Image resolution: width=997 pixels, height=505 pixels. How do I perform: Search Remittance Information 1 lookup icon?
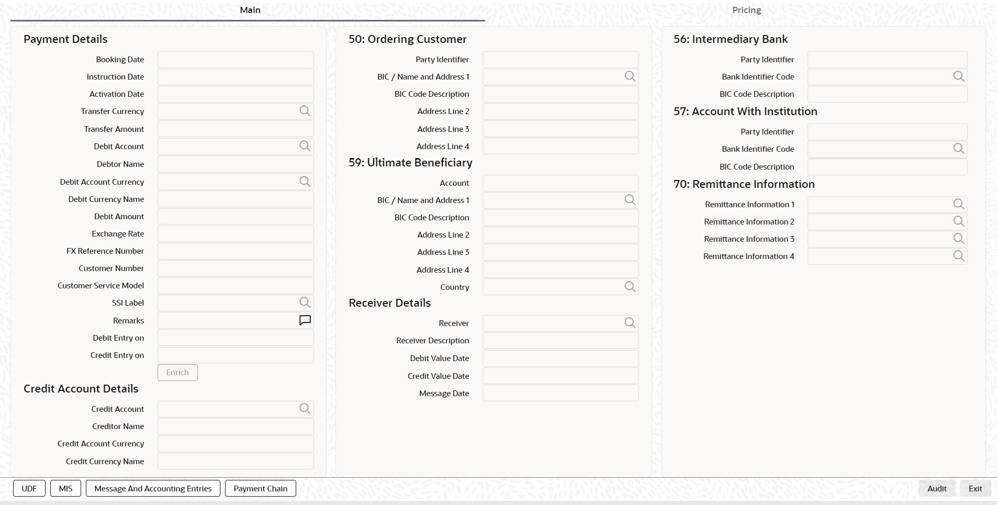(959, 204)
